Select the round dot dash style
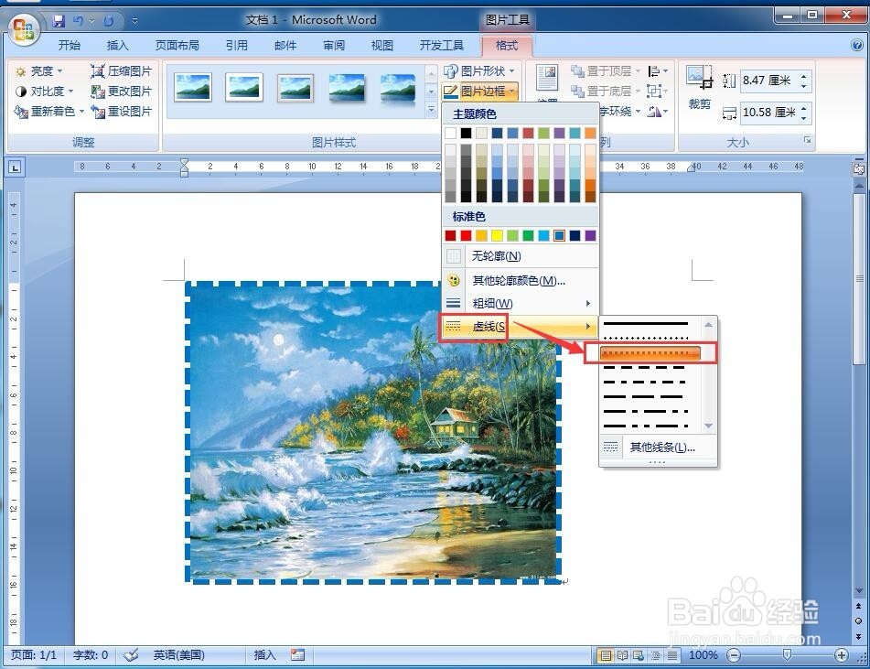Viewport: 870px width, 669px height. point(645,338)
